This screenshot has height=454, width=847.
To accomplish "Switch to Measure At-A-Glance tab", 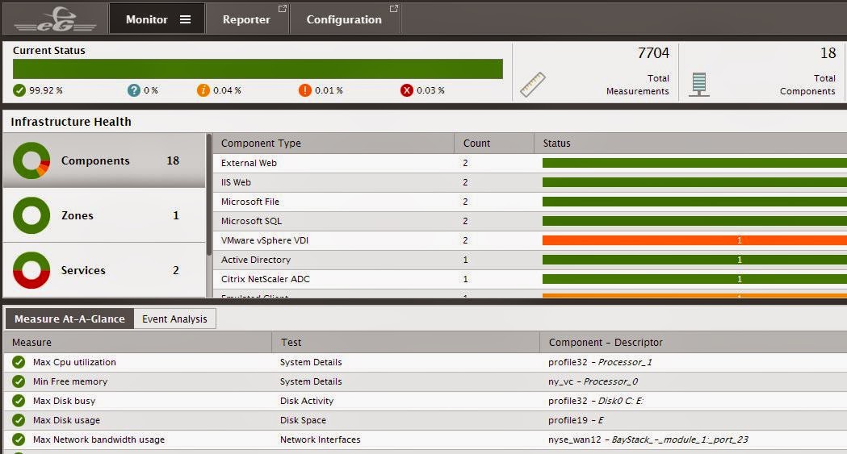I will point(69,319).
